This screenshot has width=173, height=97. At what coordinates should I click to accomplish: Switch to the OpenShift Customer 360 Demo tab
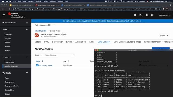click(99, 5)
